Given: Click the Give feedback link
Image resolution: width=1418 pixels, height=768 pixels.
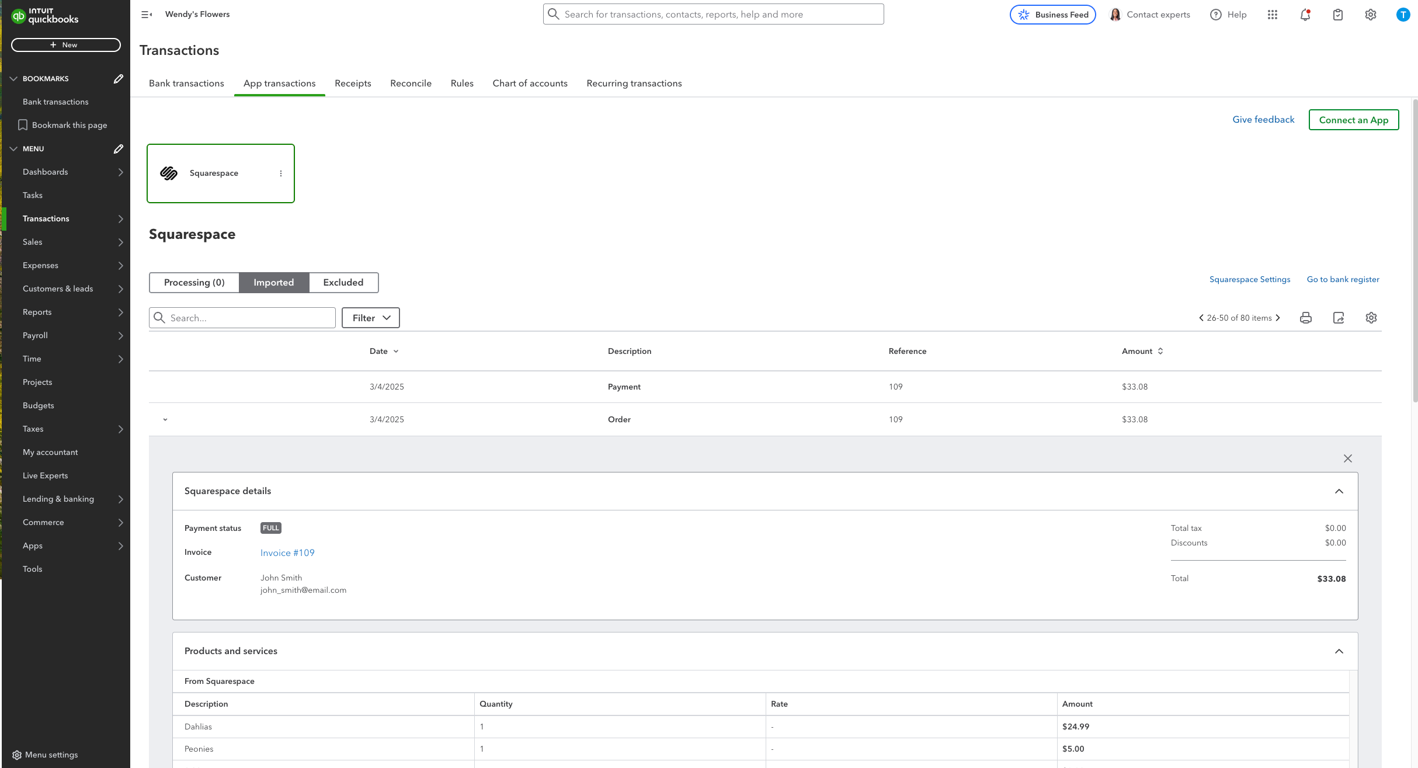Looking at the screenshot, I should pos(1263,120).
